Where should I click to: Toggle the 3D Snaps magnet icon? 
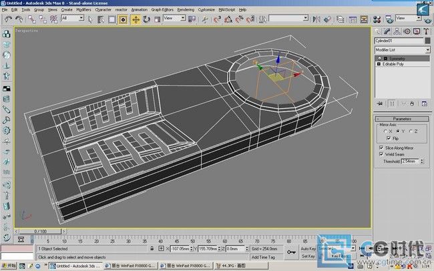217,19
